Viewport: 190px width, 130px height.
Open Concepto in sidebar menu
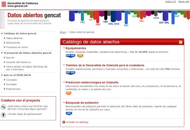pyautogui.click(x=11, y=80)
